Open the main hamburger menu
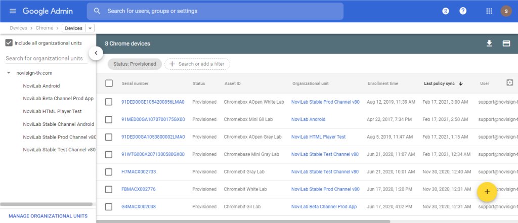The width and height of the screenshot is (518, 223). (x=13, y=11)
